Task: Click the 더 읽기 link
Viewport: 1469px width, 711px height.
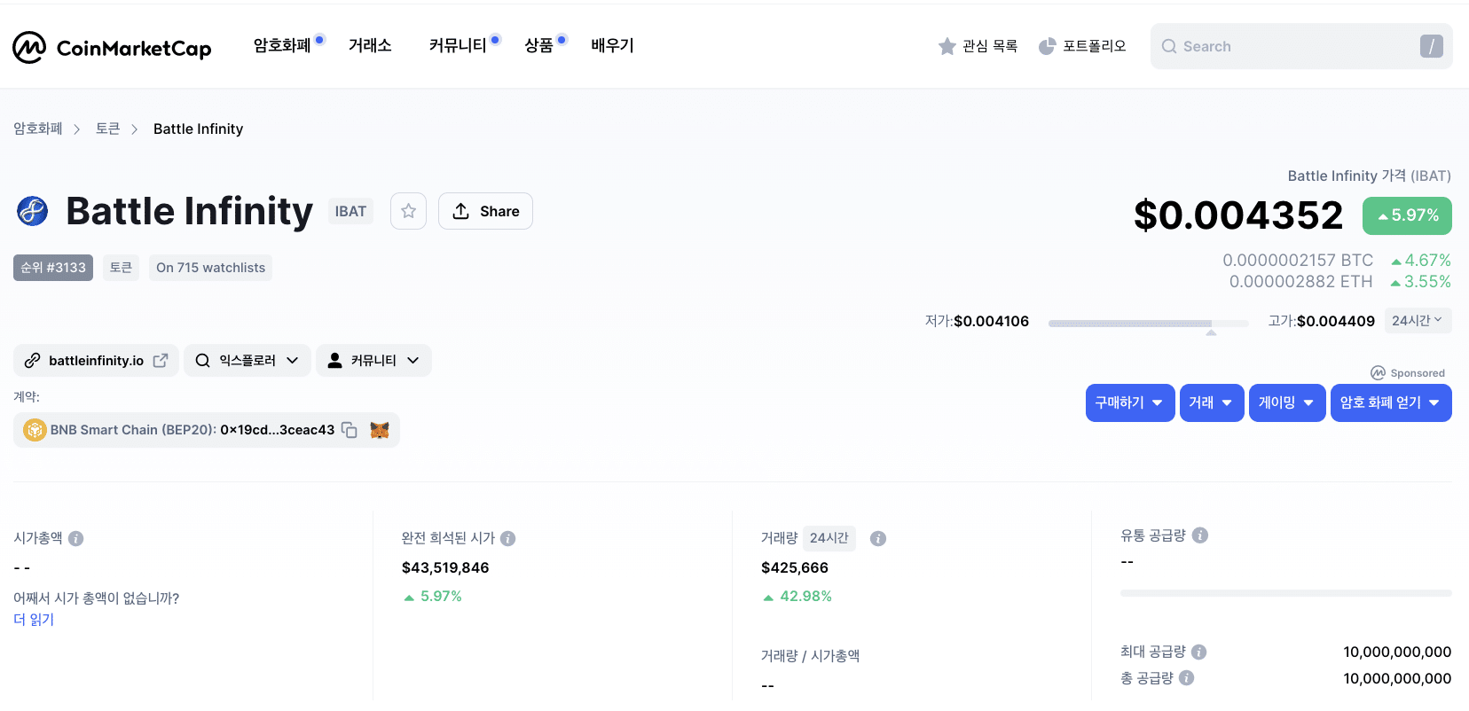Action: [34, 620]
